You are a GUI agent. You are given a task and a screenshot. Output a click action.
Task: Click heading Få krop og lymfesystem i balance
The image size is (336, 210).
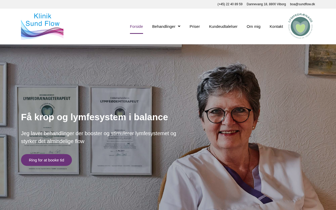click(x=94, y=117)
